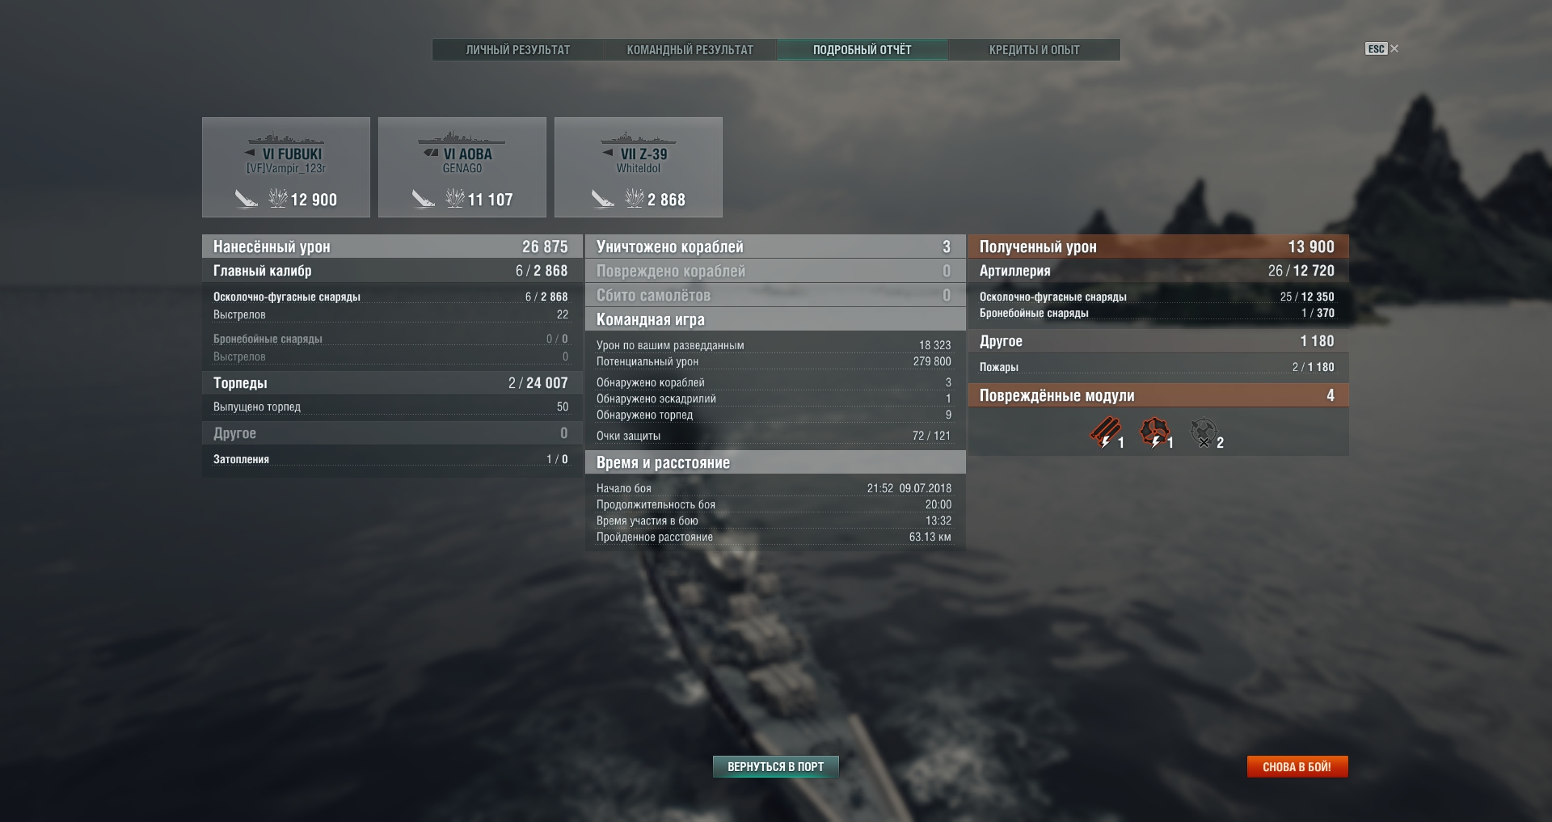Screen dimensions: 1552x822
Task: Open the Кредиты и опыт tab
Action: [x=1034, y=50]
